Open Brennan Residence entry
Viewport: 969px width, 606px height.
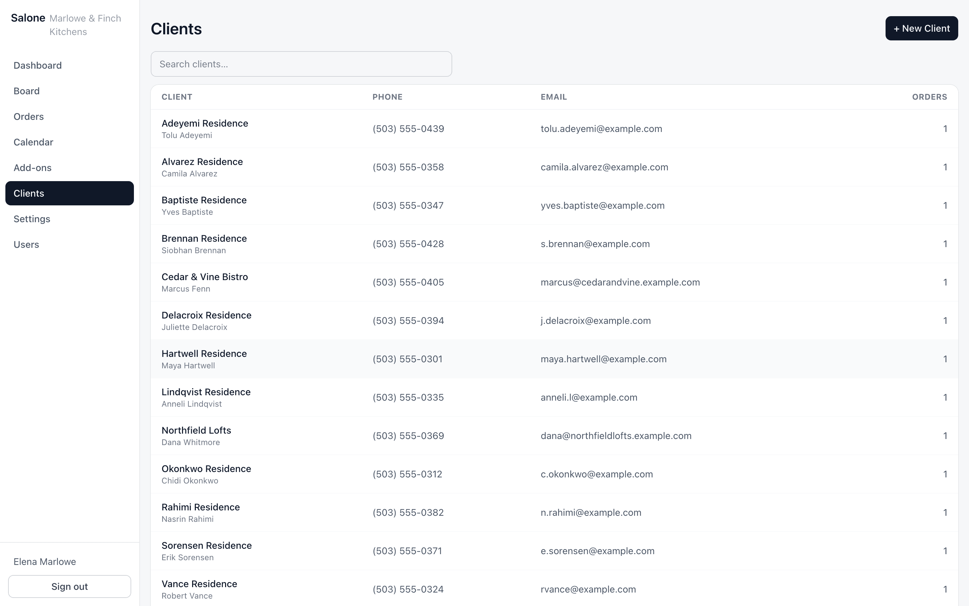click(x=554, y=244)
